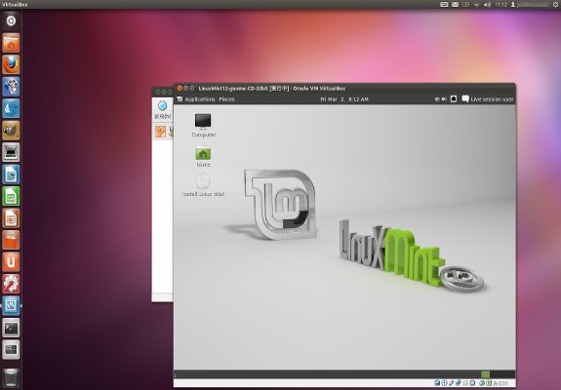Click the LinuxMint12 VM window title bar
This screenshot has width=561, height=390.
[x=344, y=88]
